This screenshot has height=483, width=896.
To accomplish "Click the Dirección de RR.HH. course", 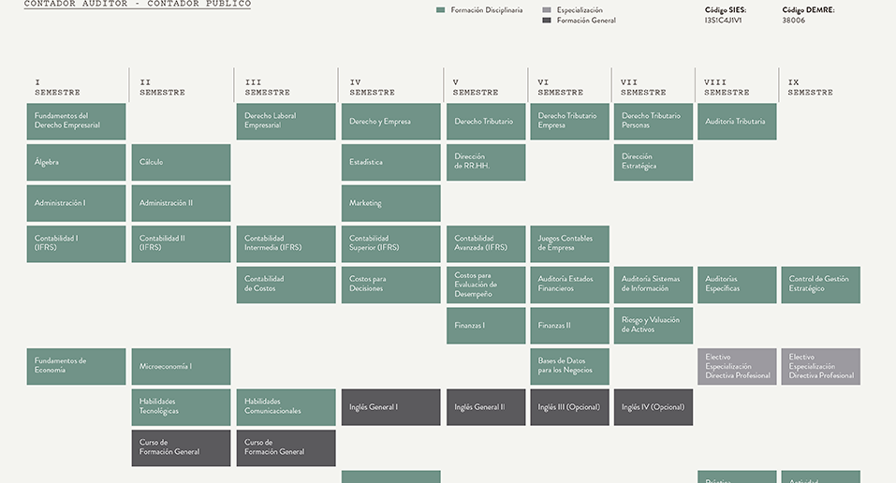I will tap(485, 162).
